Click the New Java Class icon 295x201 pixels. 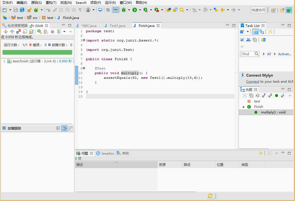(x=36, y=10)
